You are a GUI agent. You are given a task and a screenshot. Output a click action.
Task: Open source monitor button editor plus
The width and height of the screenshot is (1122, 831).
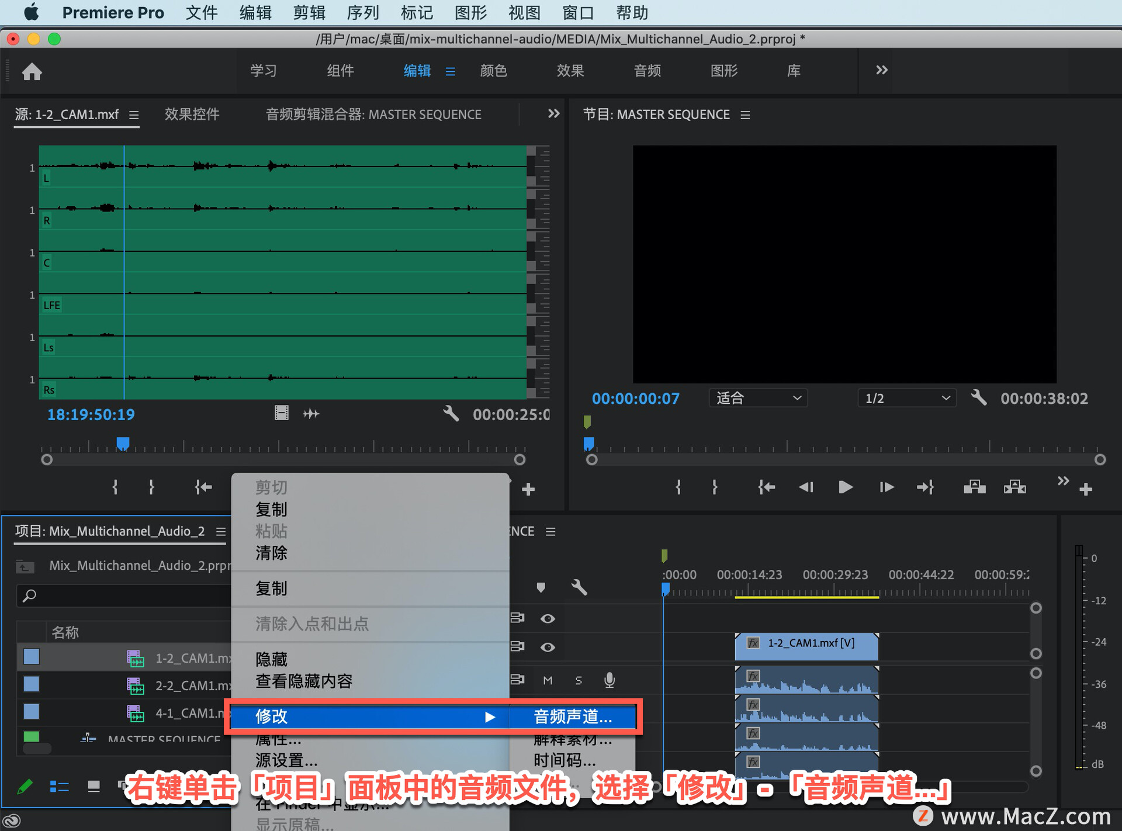pyautogui.click(x=528, y=489)
